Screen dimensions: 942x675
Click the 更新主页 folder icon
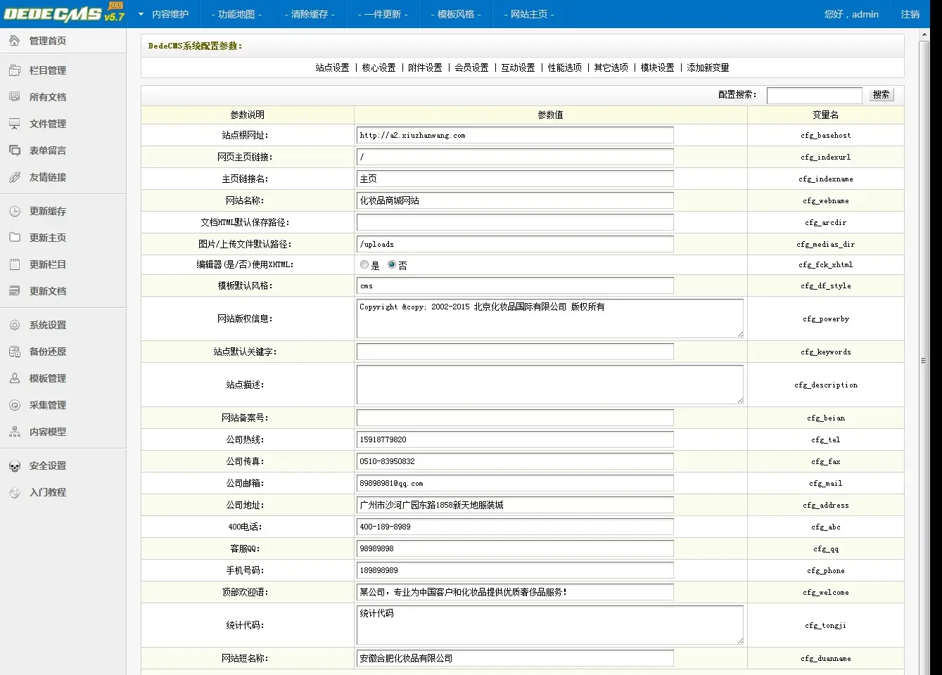(x=14, y=238)
